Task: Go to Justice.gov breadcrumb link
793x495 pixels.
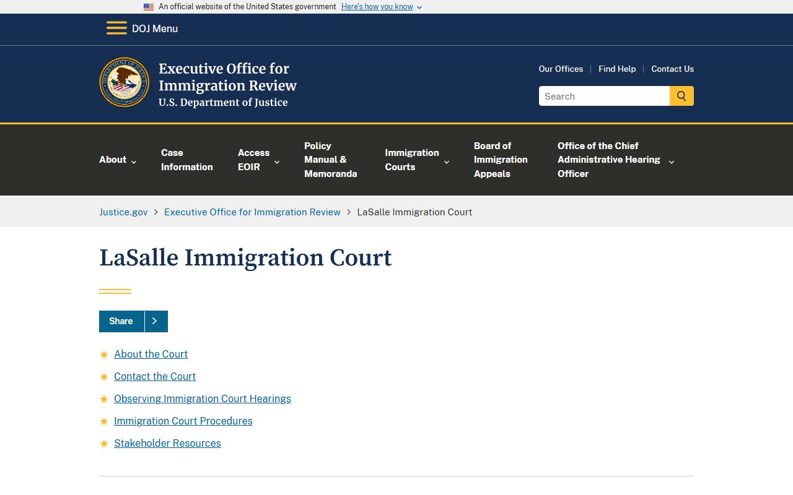Action: coord(123,212)
